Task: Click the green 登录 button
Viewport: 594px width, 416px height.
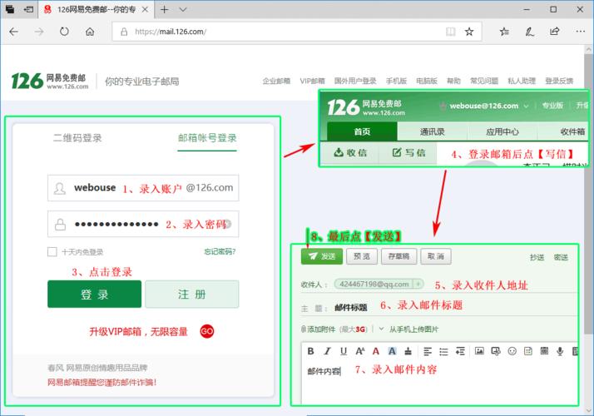Action: pyautogui.click(x=94, y=294)
